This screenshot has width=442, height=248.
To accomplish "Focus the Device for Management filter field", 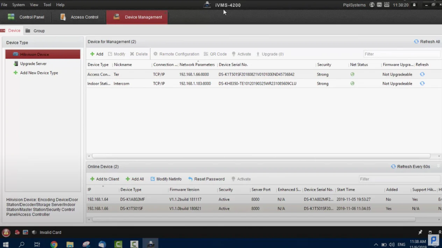I will (401, 54).
